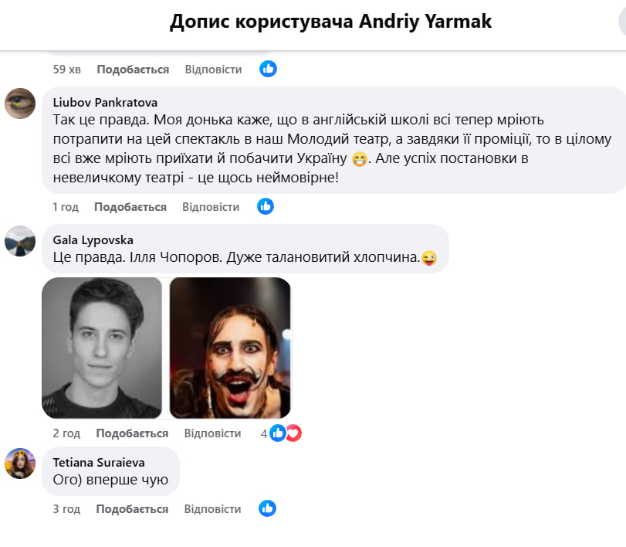Click the red heart reaction on Gala Lypovska's comment
Screen dimensions: 626x547
tap(294, 433)
